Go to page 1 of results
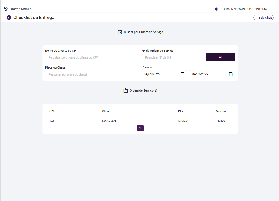This screenshot has height=201, width=279. click(140, 128)
